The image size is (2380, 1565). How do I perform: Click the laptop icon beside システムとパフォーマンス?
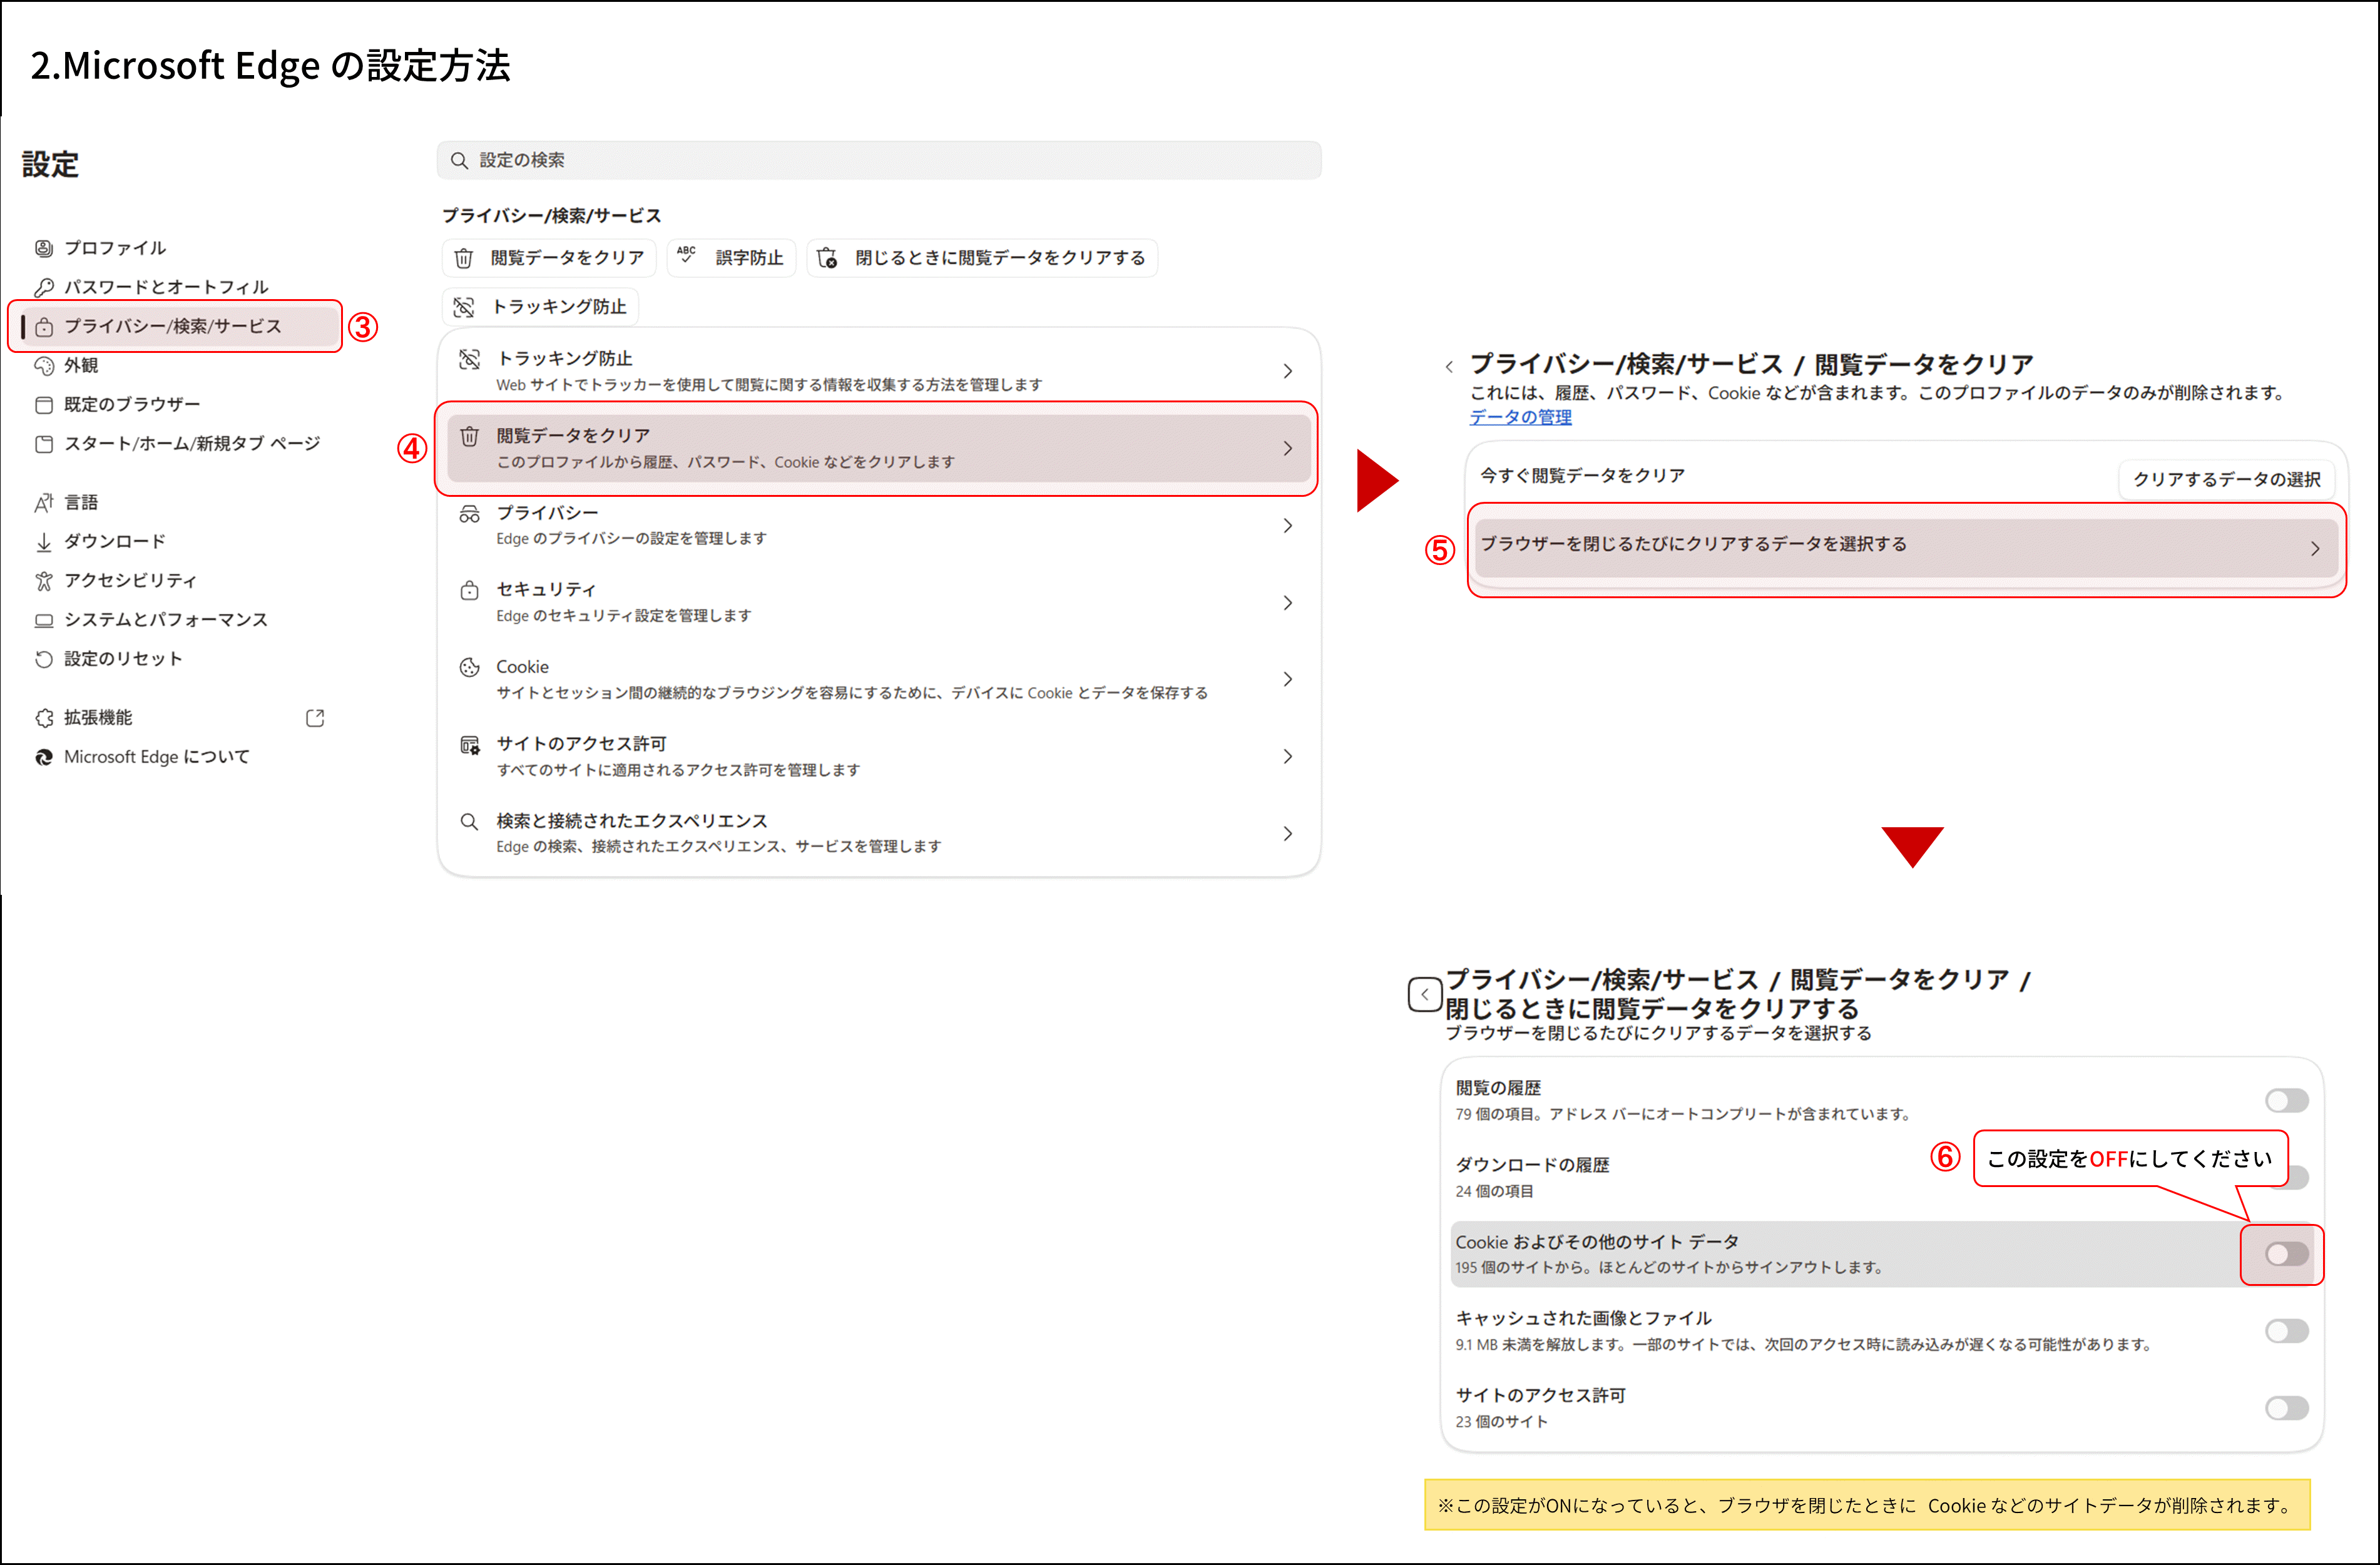coord(44,620)
